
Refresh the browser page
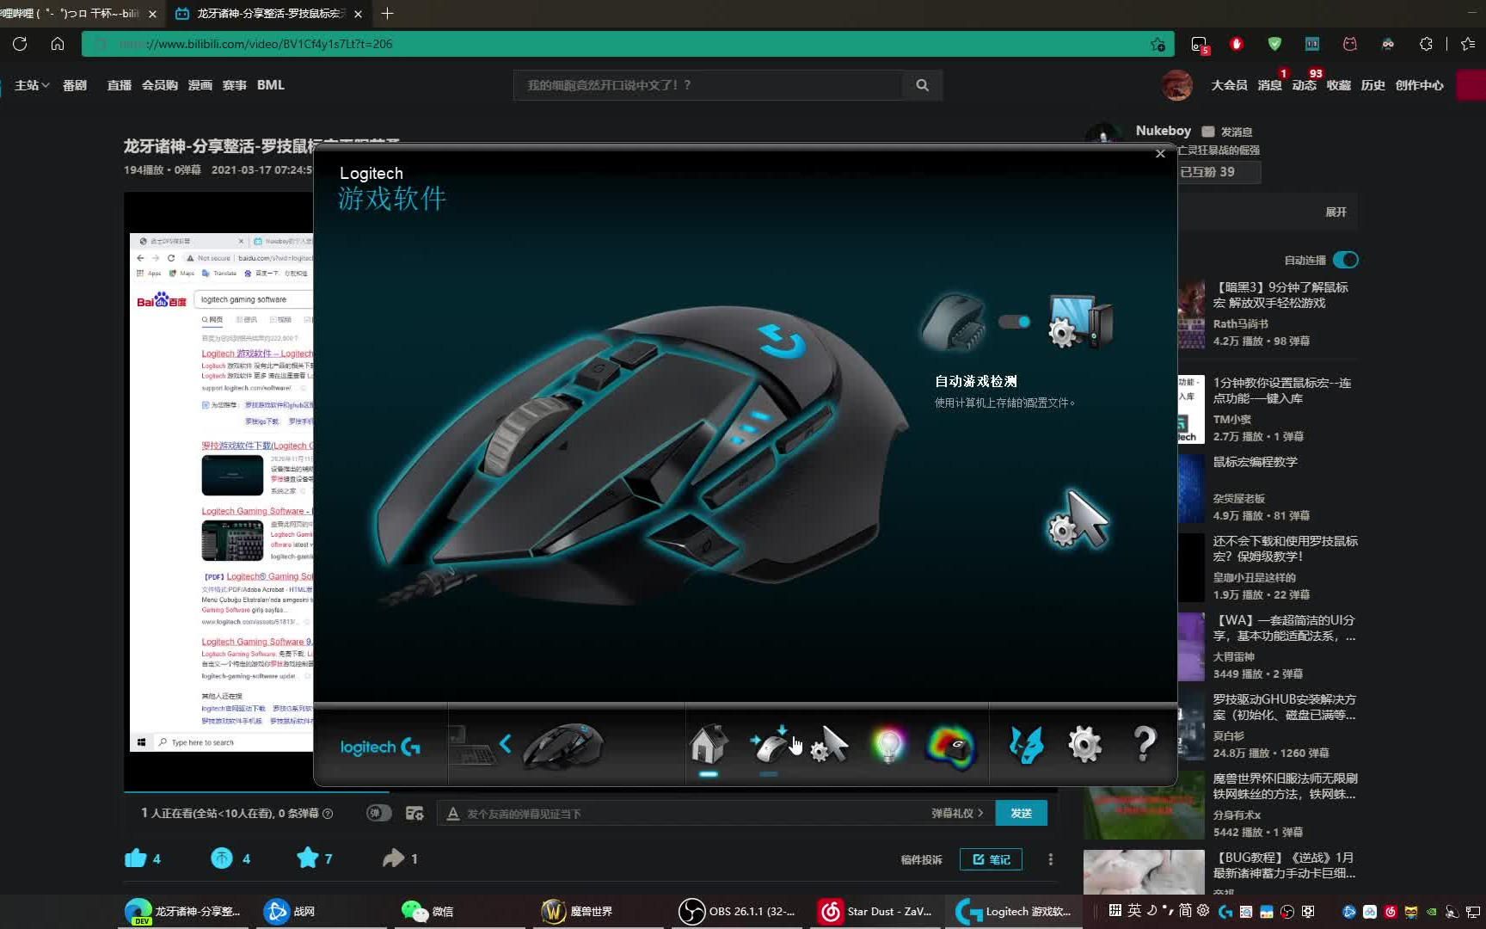(20, 44)
